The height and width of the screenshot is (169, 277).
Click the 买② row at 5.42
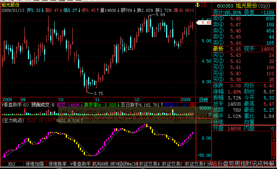tap(243, 61)
